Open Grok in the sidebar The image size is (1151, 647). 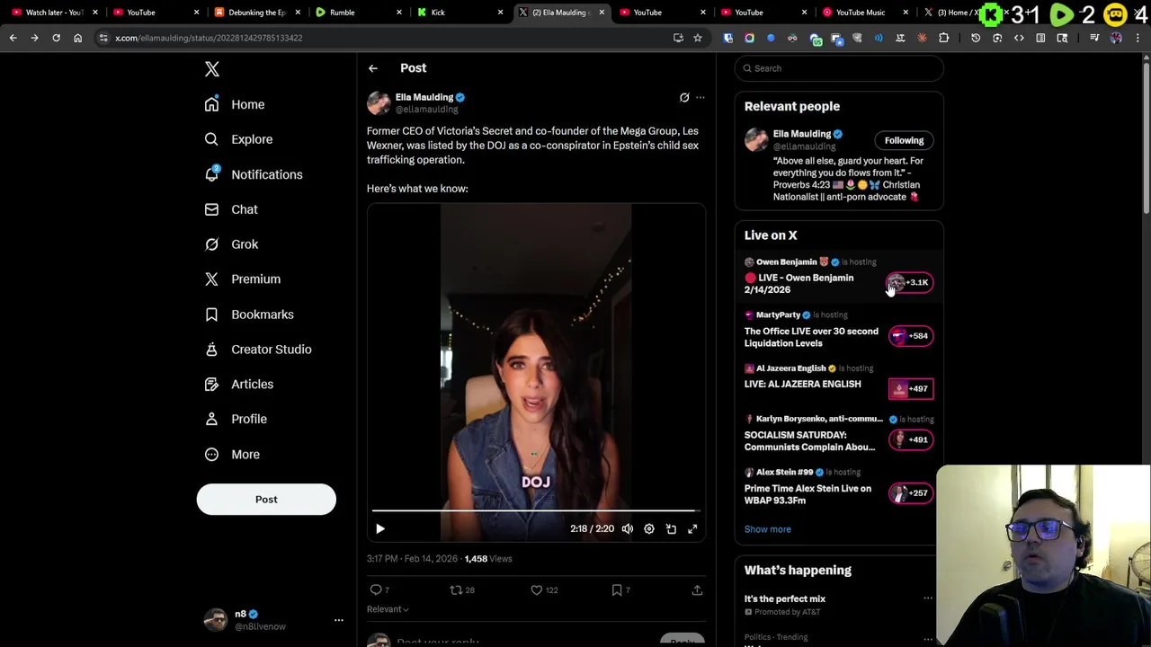tap(231, 244)
